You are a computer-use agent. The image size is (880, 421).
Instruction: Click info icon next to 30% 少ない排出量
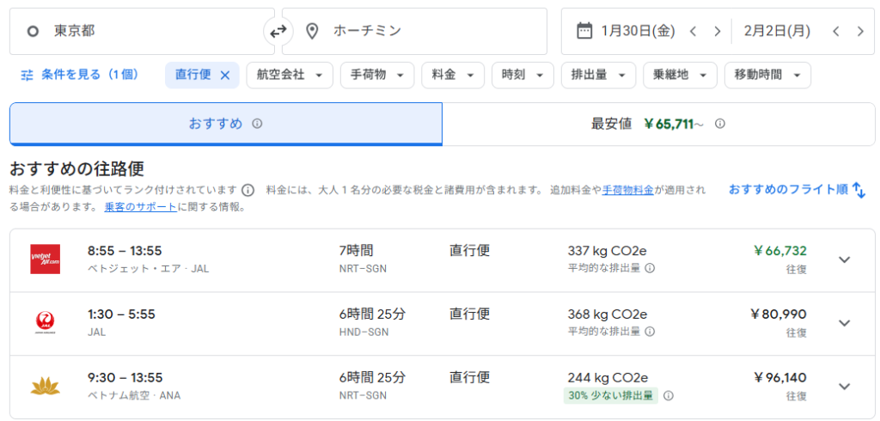coord(669,396)
